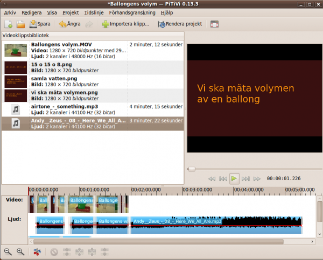Zoom out the timeline with the magnifier
Screen dimensions: 323x260
[8, 251]
